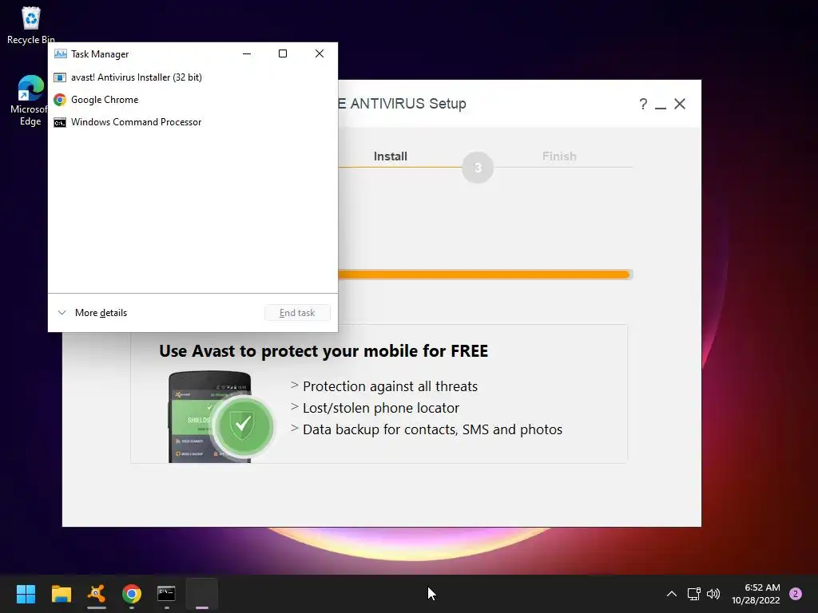The height and width of the screenshot is (613, 818).
Task: Click the End task button
Action: point(297,313)
